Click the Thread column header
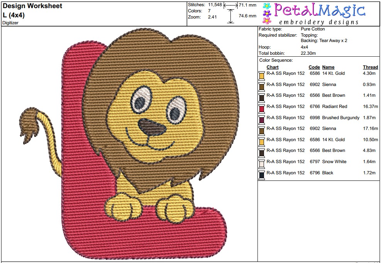The width and height of the screenshot is (381, 263). coord(371,67)
